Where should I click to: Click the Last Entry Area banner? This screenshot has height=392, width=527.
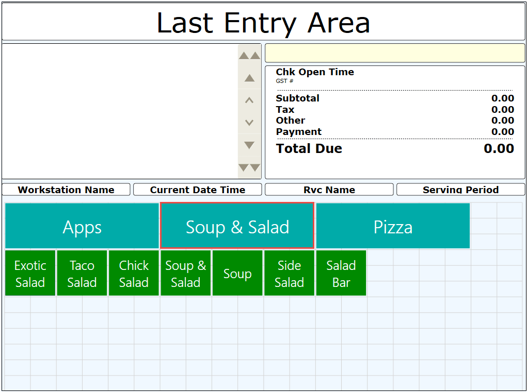pos(263,22)
